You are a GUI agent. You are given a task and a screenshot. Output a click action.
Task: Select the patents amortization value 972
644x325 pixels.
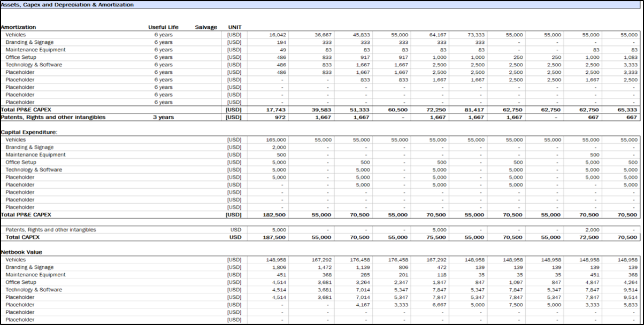coord(280,117)
